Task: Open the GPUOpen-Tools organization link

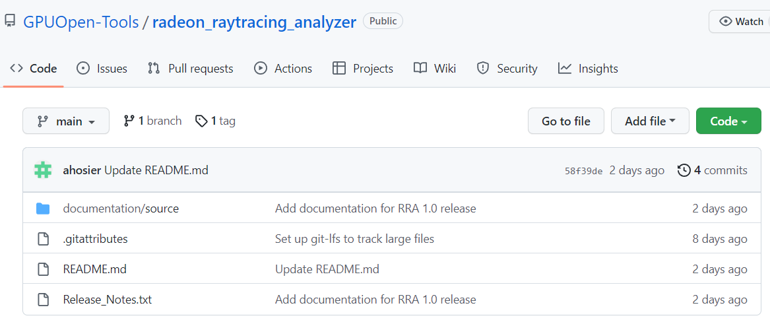Action: click(81, 22)
